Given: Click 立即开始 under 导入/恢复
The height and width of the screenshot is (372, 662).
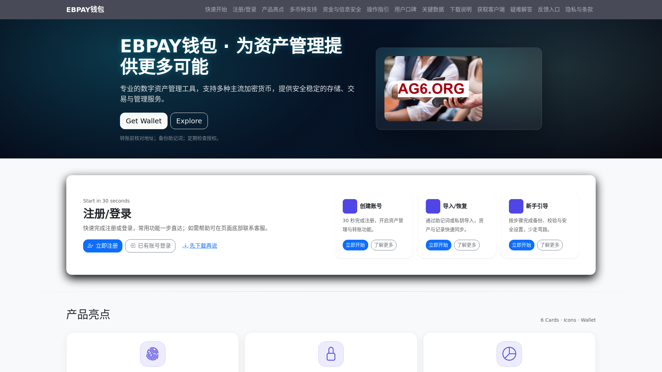Looking at the screenshot, I should coord(439,245).
